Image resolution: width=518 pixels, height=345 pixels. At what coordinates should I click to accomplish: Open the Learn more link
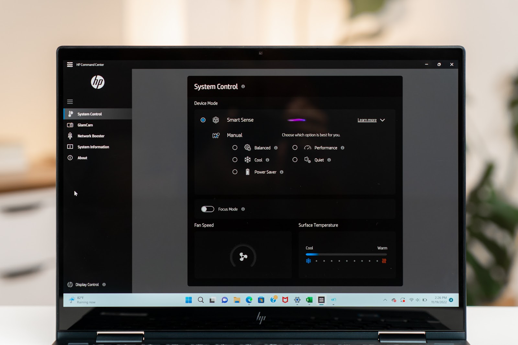coord(367,120)
